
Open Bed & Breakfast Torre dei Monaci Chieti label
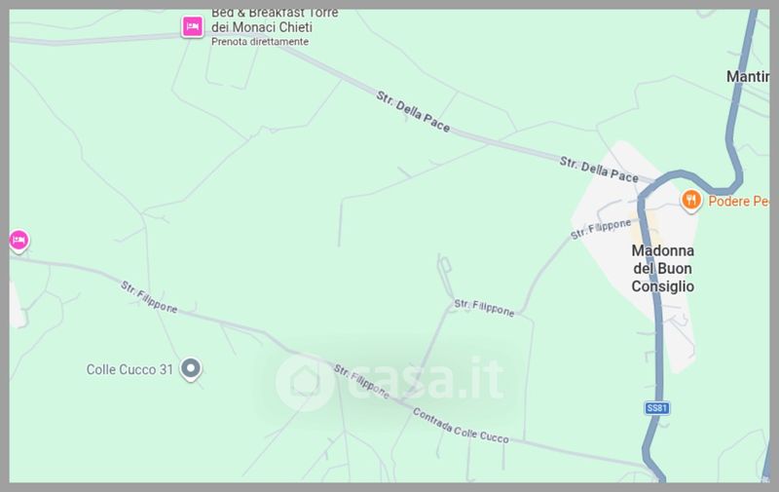[x=275, y=20]
